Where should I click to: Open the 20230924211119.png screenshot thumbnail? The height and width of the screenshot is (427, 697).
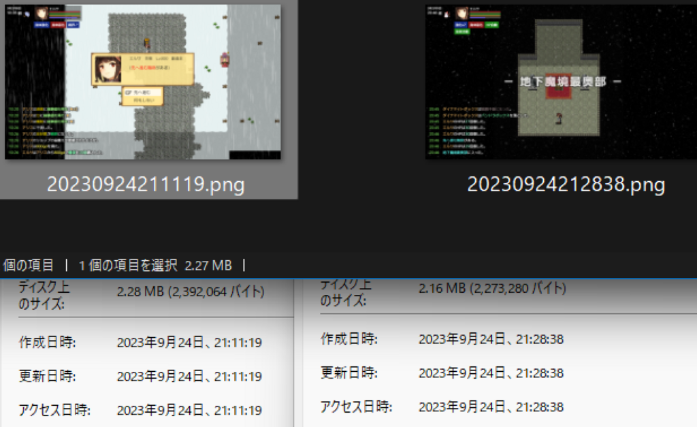coord(143,82)
